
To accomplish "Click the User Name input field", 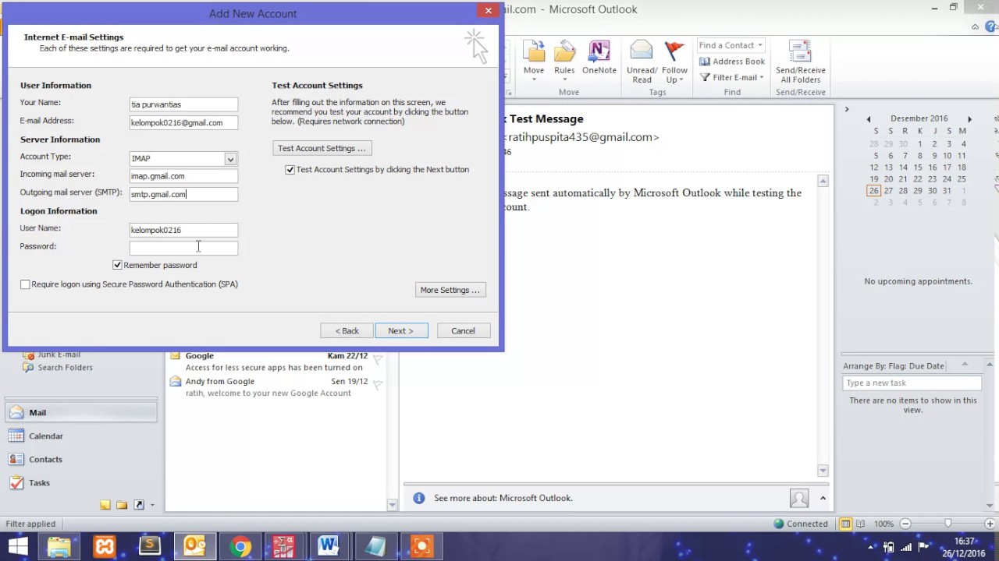I will click(x=183, y=230).
